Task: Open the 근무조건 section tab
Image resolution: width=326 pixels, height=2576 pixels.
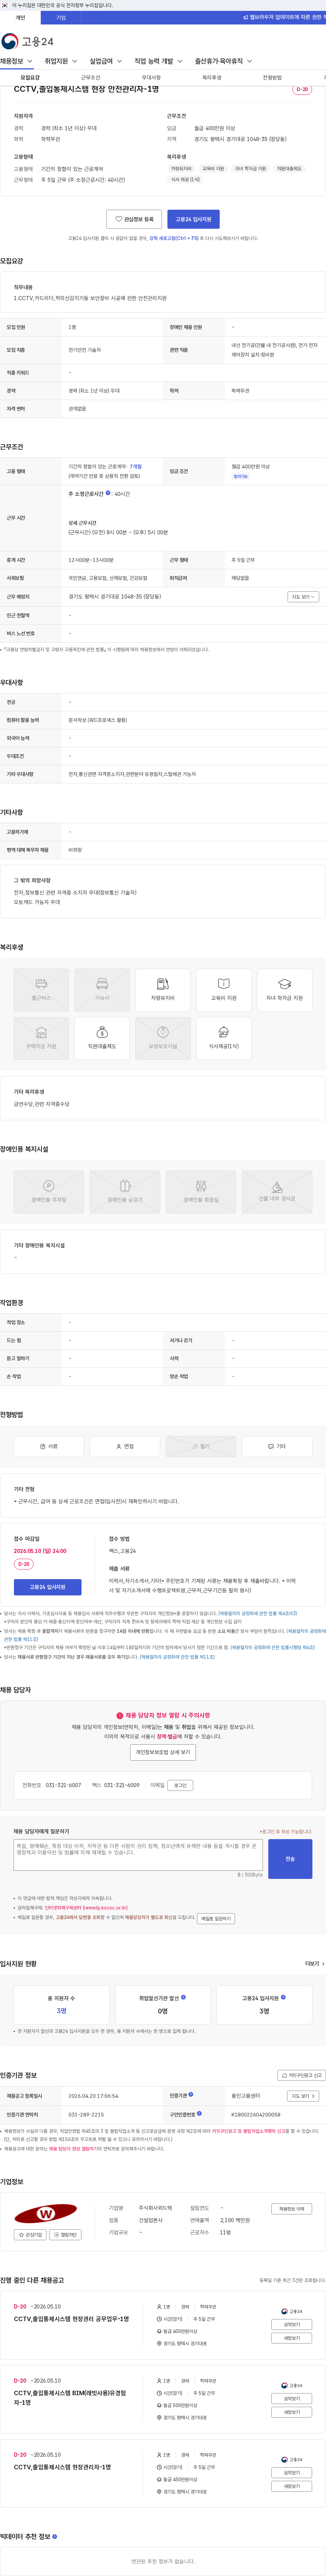Action: (91, 77)
